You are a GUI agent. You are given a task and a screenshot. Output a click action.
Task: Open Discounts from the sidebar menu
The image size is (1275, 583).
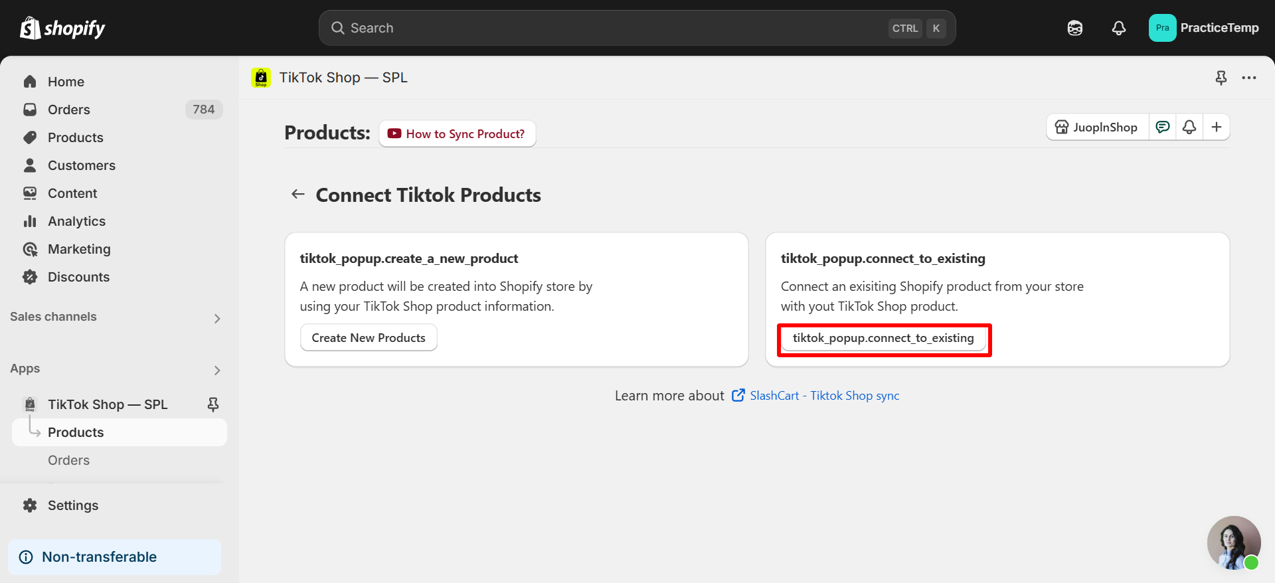pos(78,277)
